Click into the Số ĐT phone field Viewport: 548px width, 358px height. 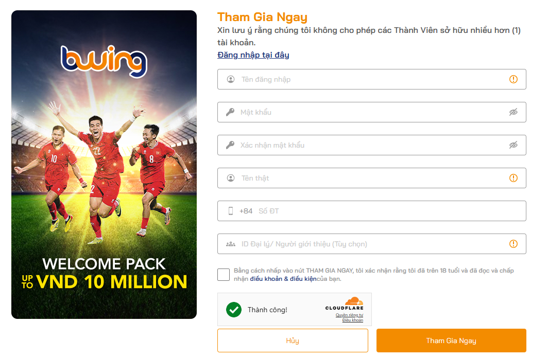[386, 211]
